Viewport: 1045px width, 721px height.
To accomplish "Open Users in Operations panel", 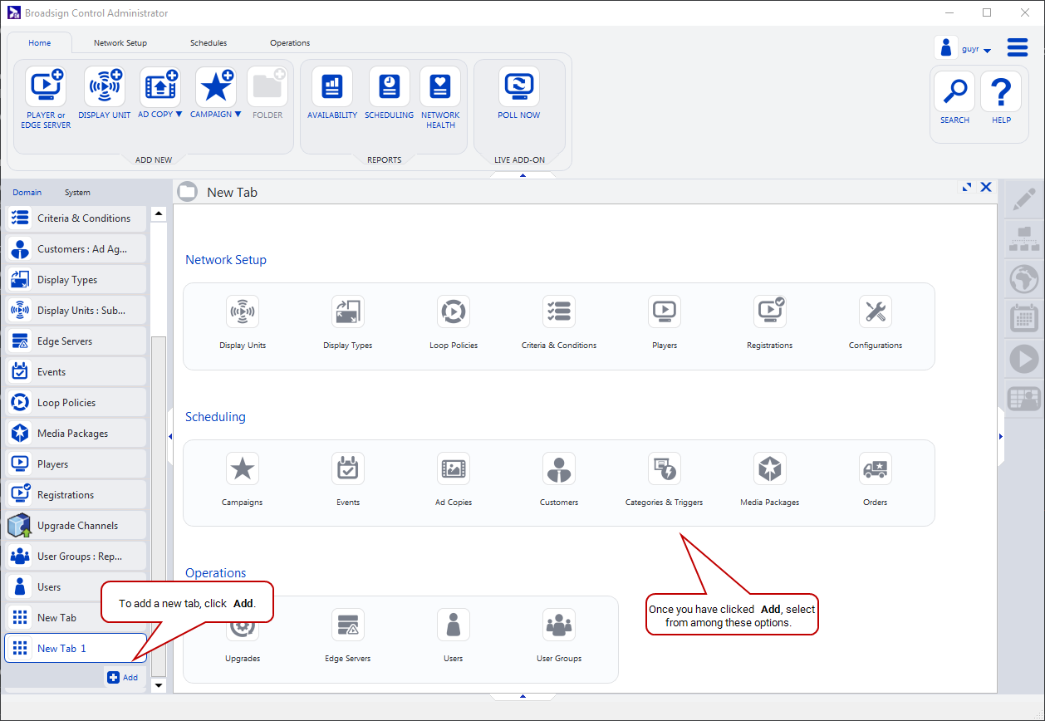I will (454, 636).
